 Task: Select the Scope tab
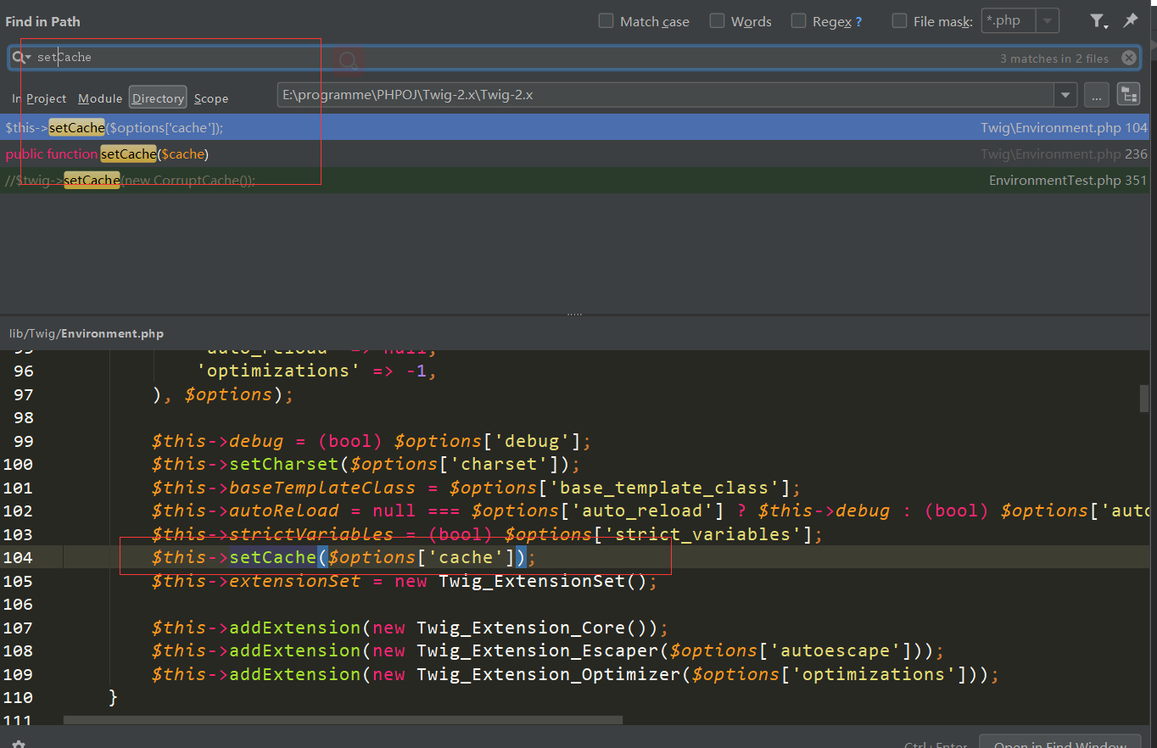tap(211, 98)
